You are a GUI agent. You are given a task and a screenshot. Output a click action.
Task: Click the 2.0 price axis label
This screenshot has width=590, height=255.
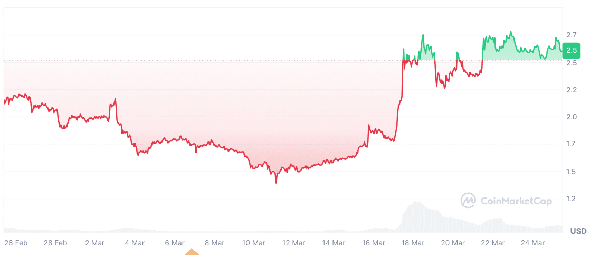pos(571,117)
